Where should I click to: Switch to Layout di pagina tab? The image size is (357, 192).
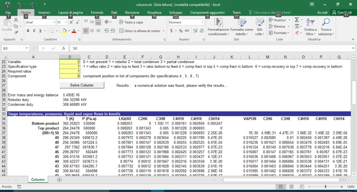tap(71, 13)
